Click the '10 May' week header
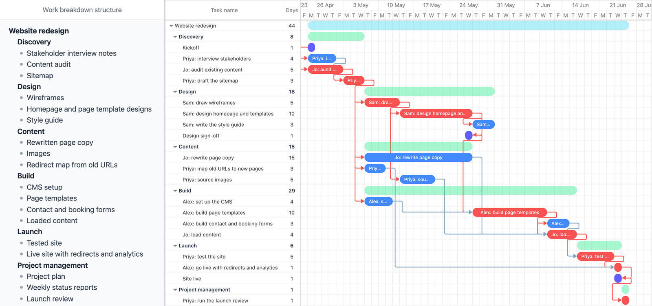Screen dimensions: 652x306 click(x=396, y=5)
